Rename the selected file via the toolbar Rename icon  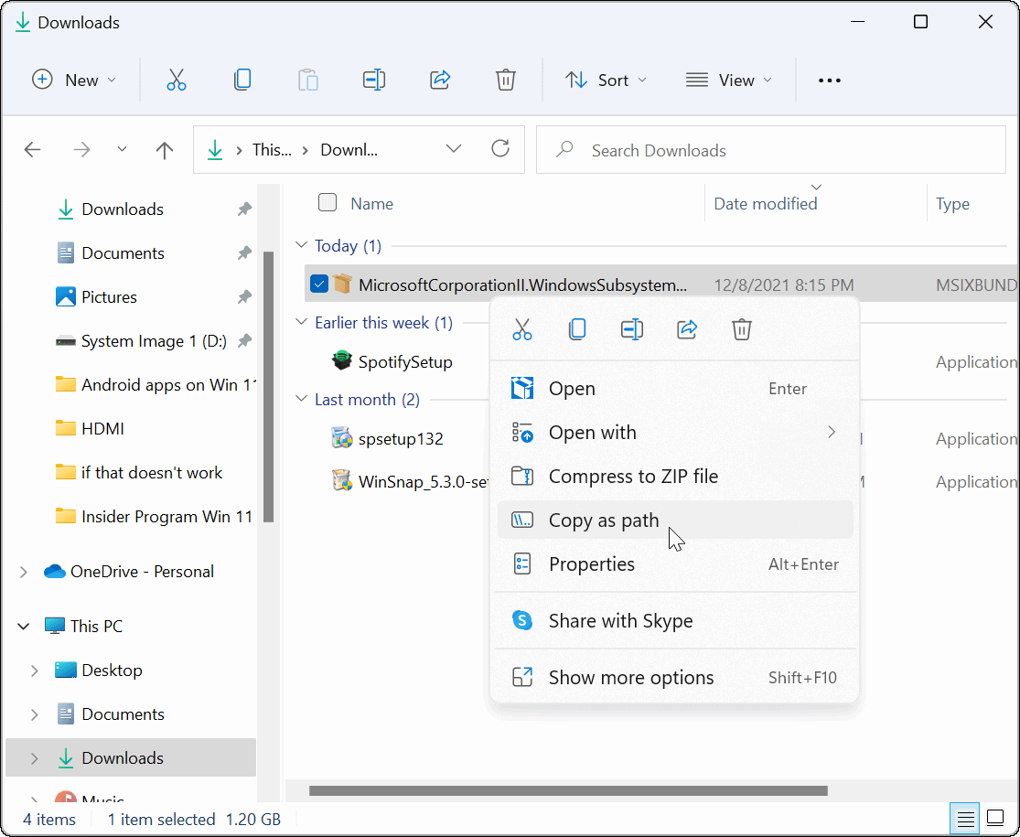374,80
